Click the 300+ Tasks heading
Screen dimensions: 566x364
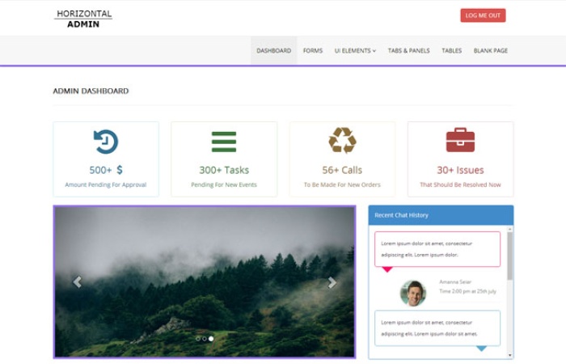pyautogui.click(x=224, y=170)
